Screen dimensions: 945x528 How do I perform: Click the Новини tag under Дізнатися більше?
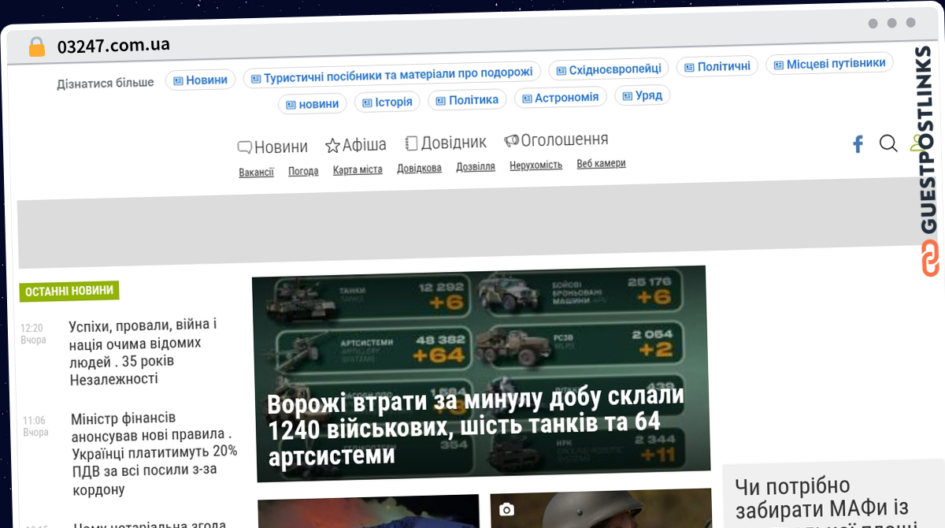coord(200,80)
